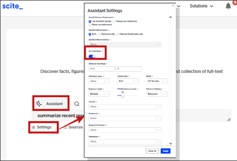Click the Settings gear icon
The width and height of the screenshot is (237, 161).
click(x=33, y=127)
